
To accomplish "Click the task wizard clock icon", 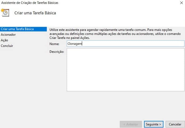I will pos(5,12).
